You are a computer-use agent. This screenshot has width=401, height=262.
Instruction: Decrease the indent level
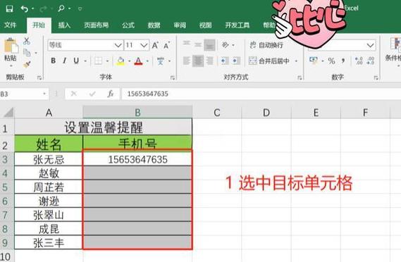[x=224, y=61]
